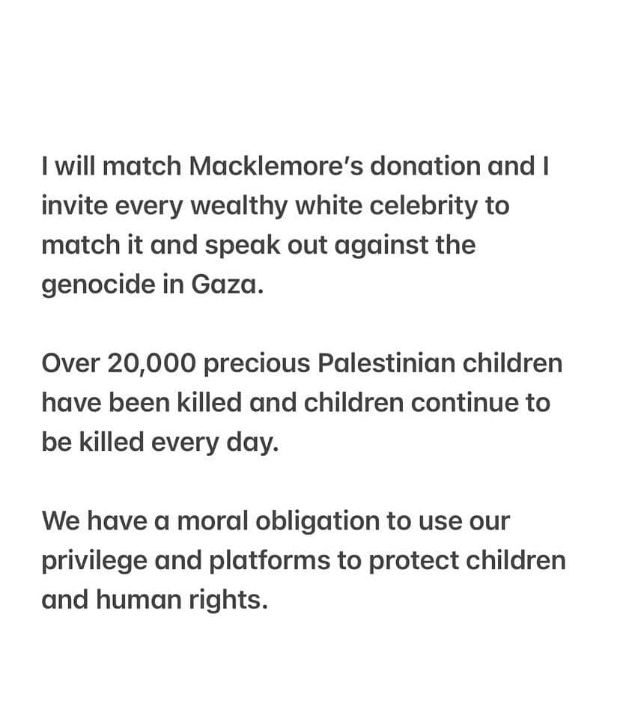This screenshot has width=620, height=707.
Task: Click the phrase "moral obligation" in third paragraph
Action: [279, 522]
